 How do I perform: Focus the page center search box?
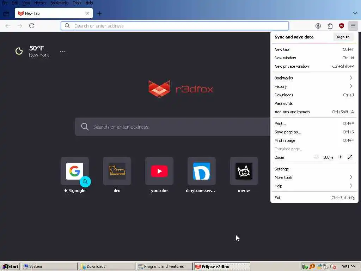pyautogui.click(x=172, y=127)
